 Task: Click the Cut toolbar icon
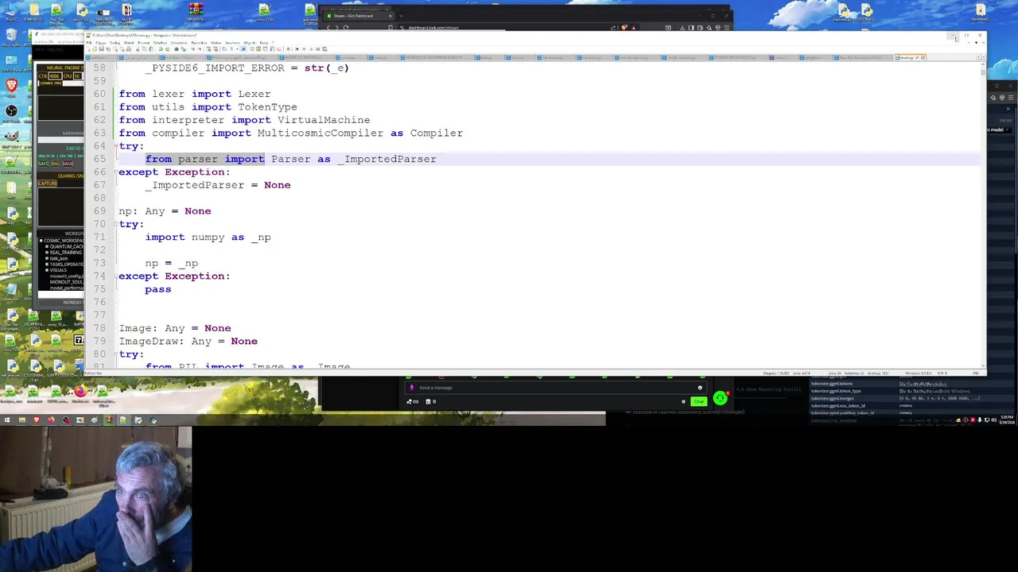point(138,49)
